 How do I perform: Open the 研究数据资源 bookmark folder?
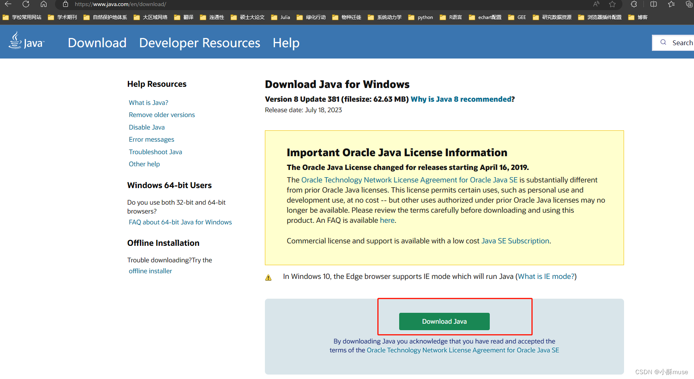point(552,17)
